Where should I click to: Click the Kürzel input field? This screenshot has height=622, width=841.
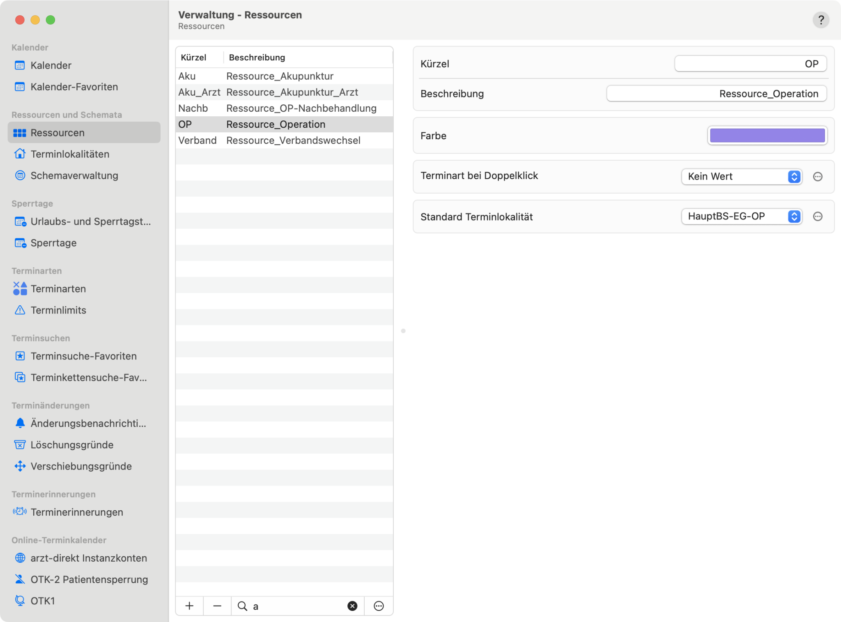click(x=750, y=64)
